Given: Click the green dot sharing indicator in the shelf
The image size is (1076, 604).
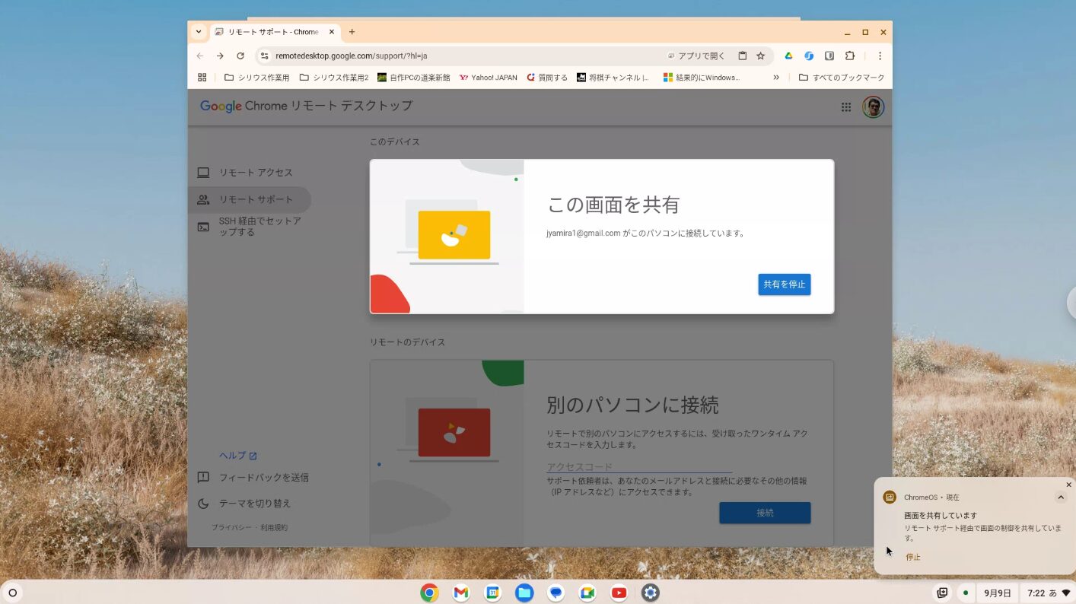Looking at the screenshot, I should 966,593.
